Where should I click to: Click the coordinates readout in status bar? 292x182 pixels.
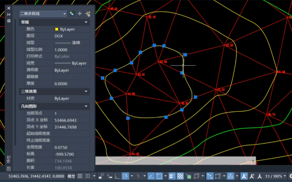tap(36, 176)
